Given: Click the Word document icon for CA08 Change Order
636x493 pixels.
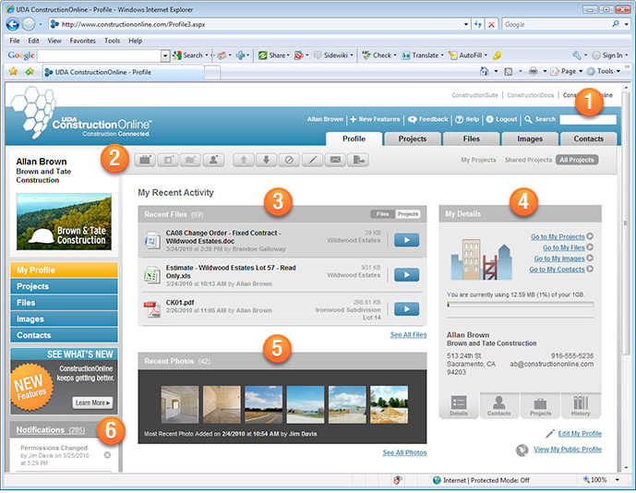Looking at the screenshot, I should 152,240.
